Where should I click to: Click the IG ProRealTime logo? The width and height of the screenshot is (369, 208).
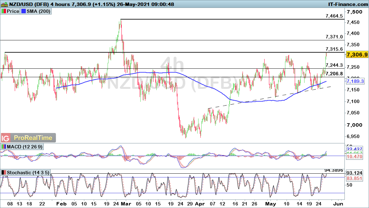[28, 138]
